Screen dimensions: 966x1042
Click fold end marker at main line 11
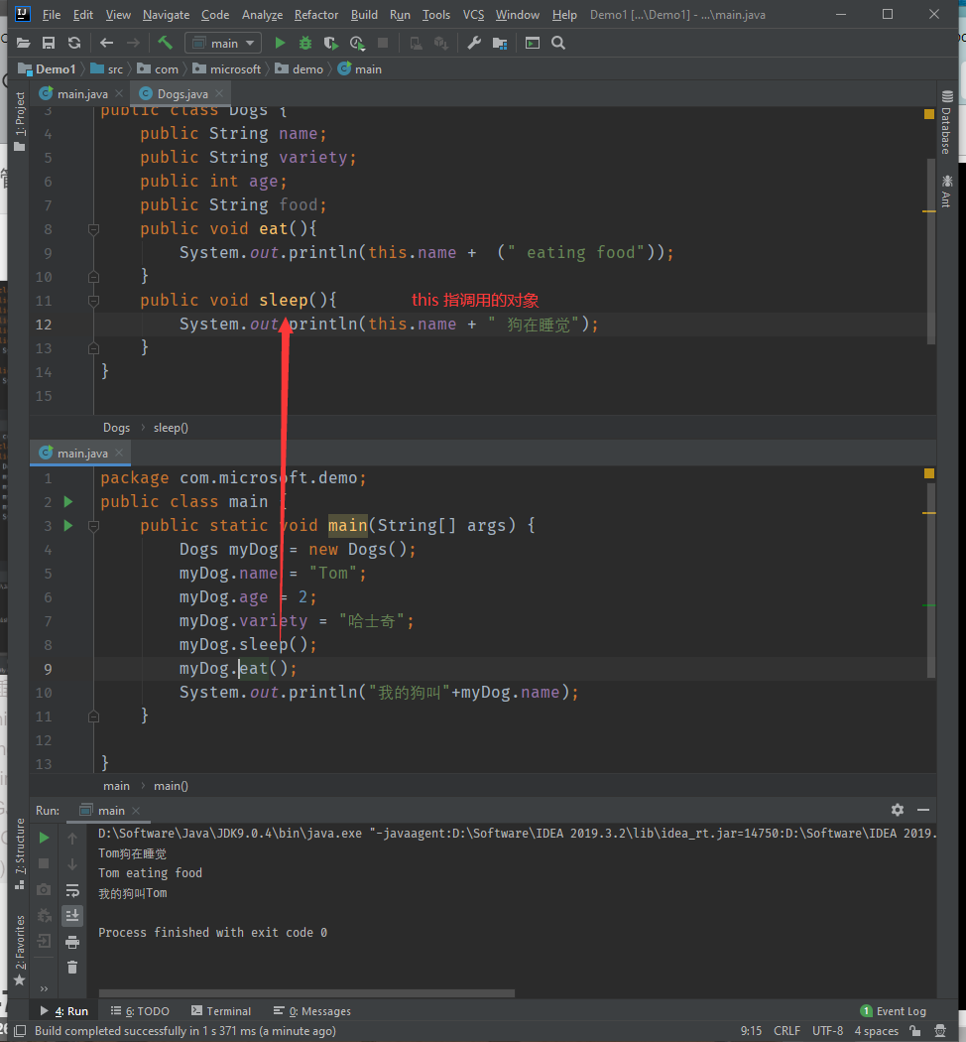coord(93,716)
